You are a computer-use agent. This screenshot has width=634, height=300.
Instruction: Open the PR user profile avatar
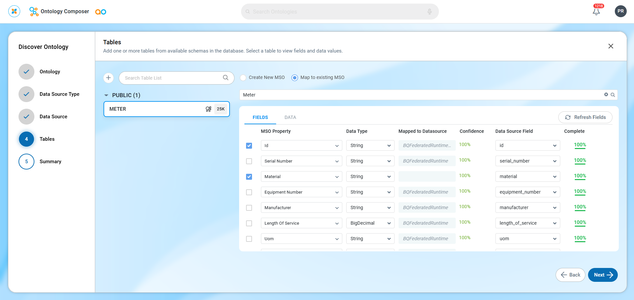620,11
